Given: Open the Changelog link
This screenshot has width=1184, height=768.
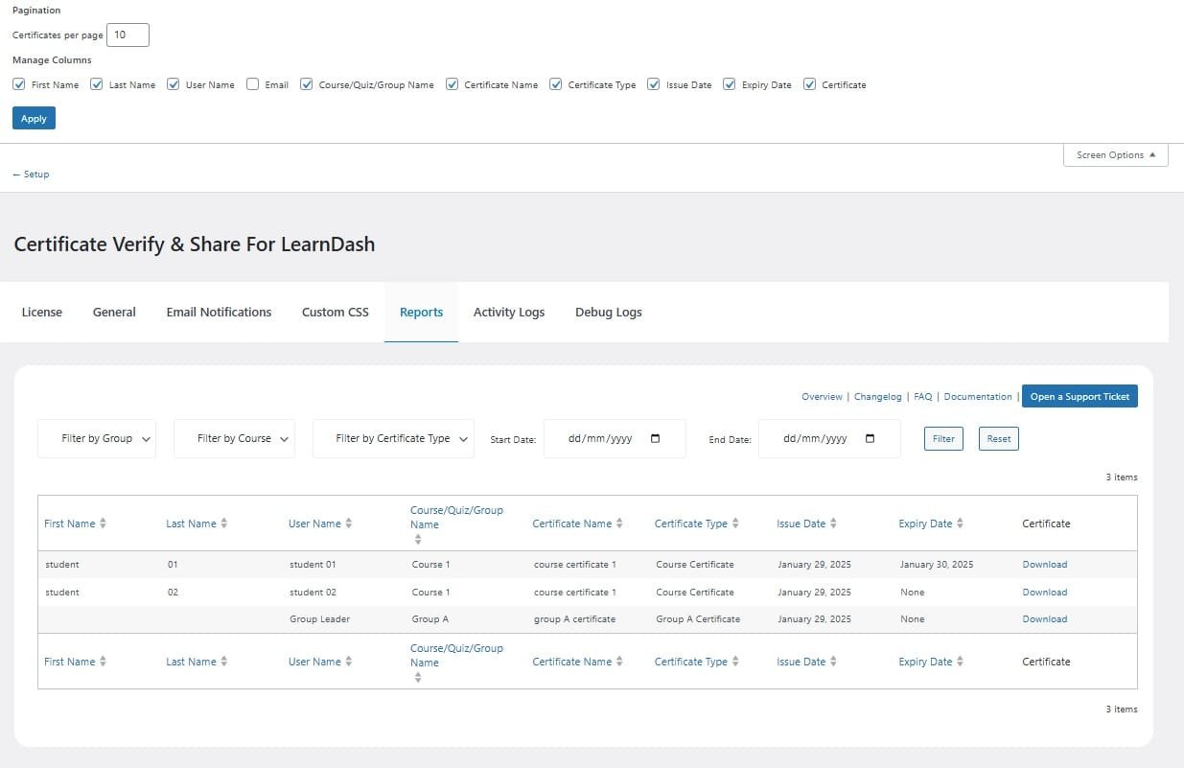Looking at the screenshot, I should 878,396.
